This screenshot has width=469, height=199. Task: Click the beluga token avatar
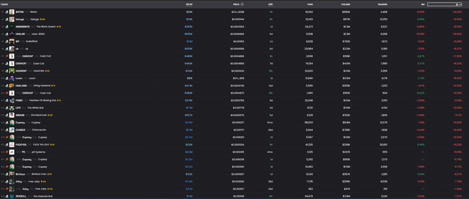pyautogui.click(x=11, y=19)
